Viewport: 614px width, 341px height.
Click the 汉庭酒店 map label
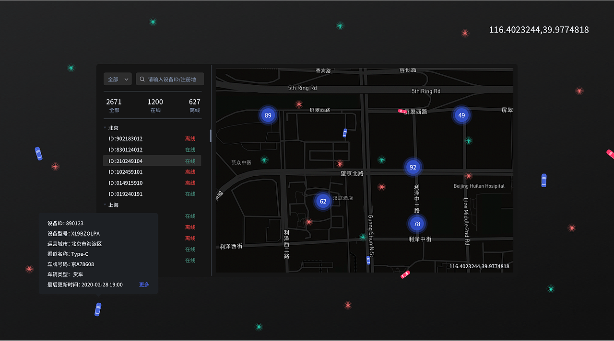(343, 198)
